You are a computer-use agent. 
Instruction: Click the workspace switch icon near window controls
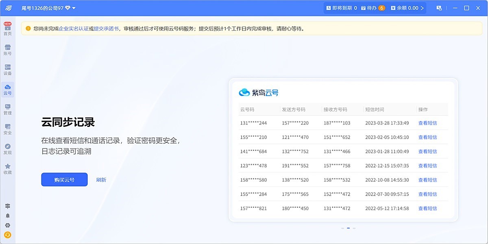pos(439,7)
